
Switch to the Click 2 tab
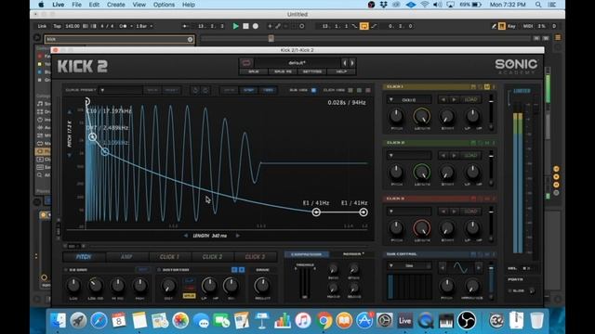coord(212,257)
